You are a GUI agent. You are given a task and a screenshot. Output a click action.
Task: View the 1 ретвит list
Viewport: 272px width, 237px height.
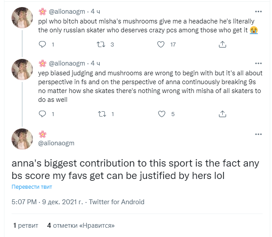[26, 225]
